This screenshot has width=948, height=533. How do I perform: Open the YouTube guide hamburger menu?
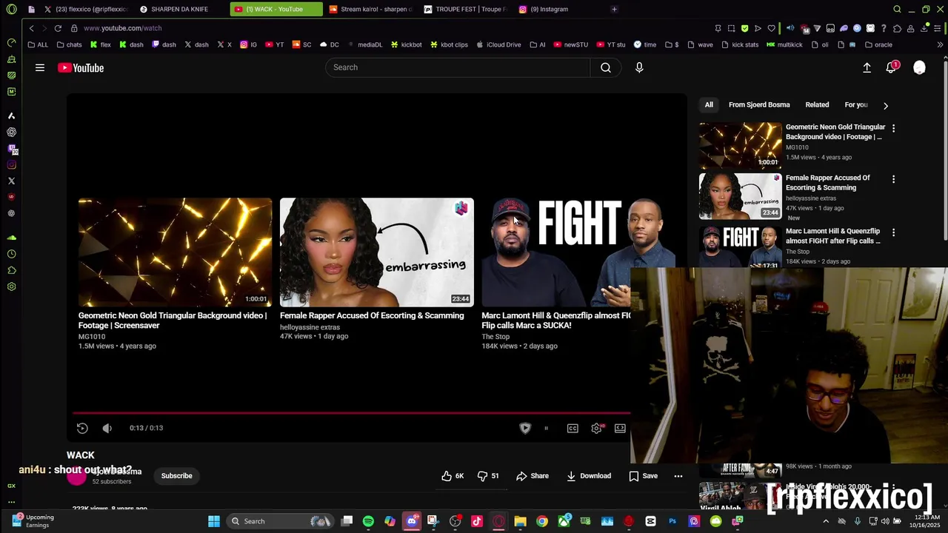(x=40, y=67)
